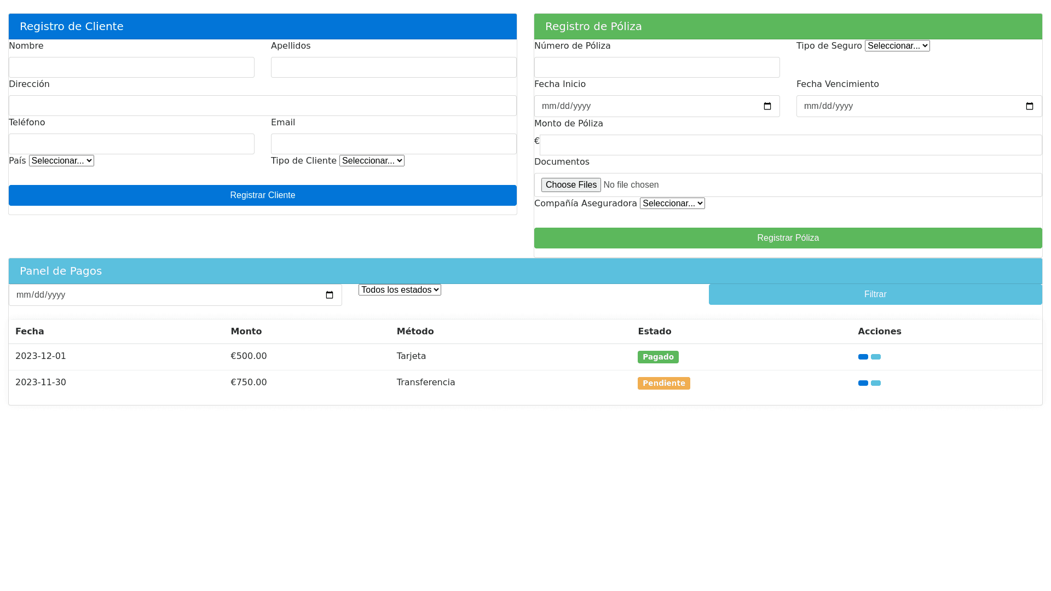Click the Email input field
The height and width of the screenshot is (591, 1051).
(394, 144)
